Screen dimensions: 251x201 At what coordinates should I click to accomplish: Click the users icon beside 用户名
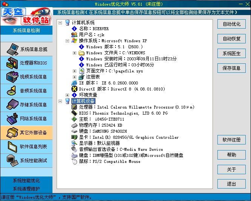[74, 35]
